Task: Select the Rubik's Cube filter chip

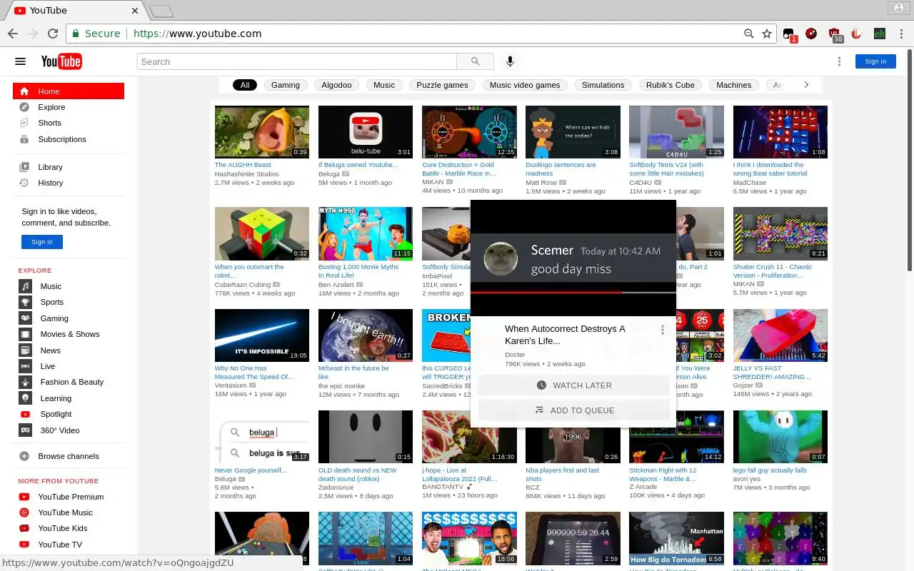Action: click(670, 85)
